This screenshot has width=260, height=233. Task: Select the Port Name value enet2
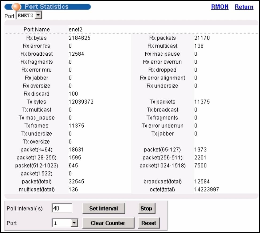75,29
